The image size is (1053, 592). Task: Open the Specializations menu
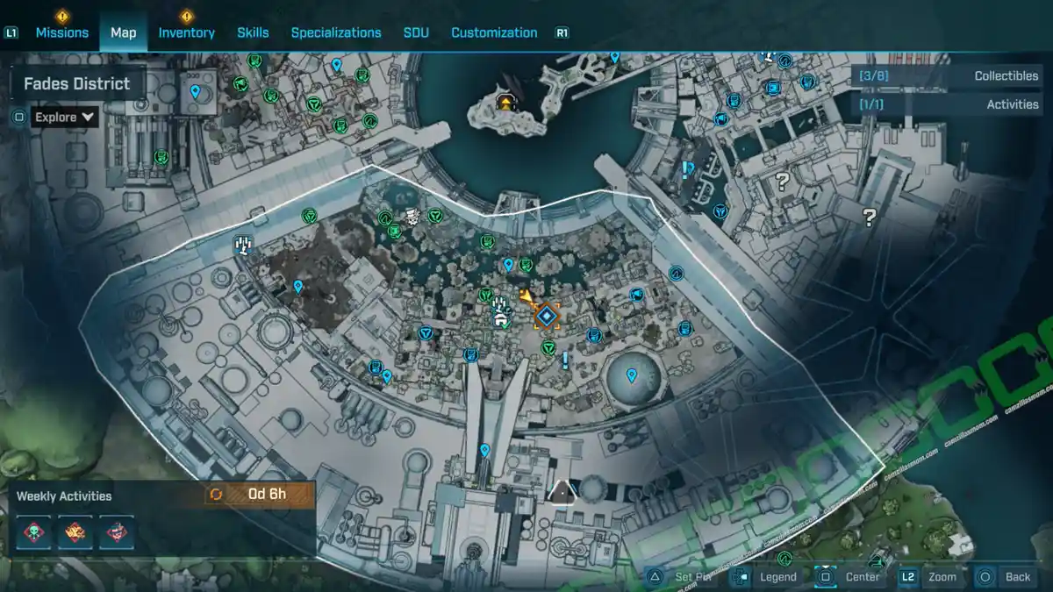point(336,32)
